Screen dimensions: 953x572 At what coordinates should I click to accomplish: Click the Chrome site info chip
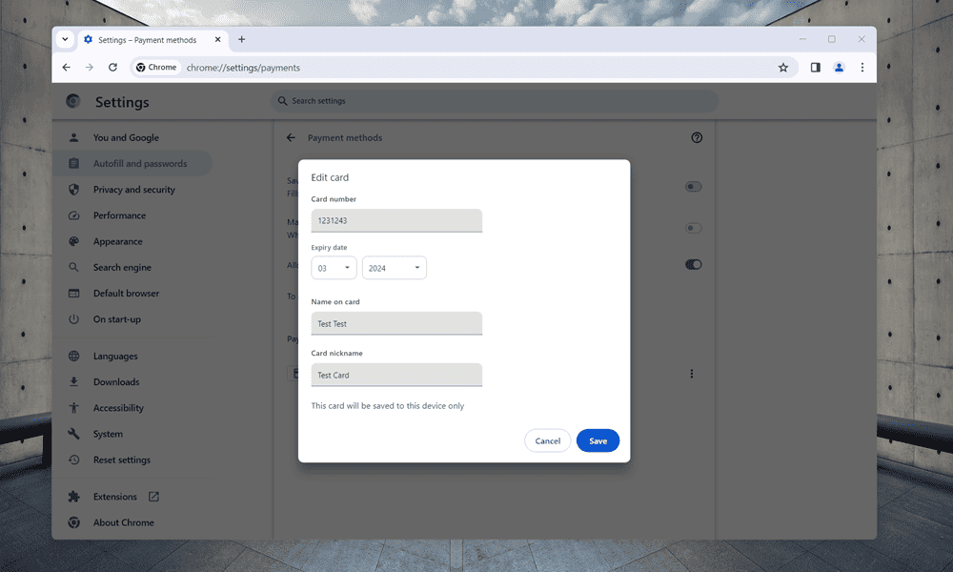157,68
